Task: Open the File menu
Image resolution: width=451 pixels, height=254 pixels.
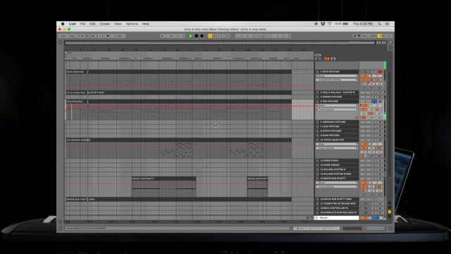Action: coord(82,24)
